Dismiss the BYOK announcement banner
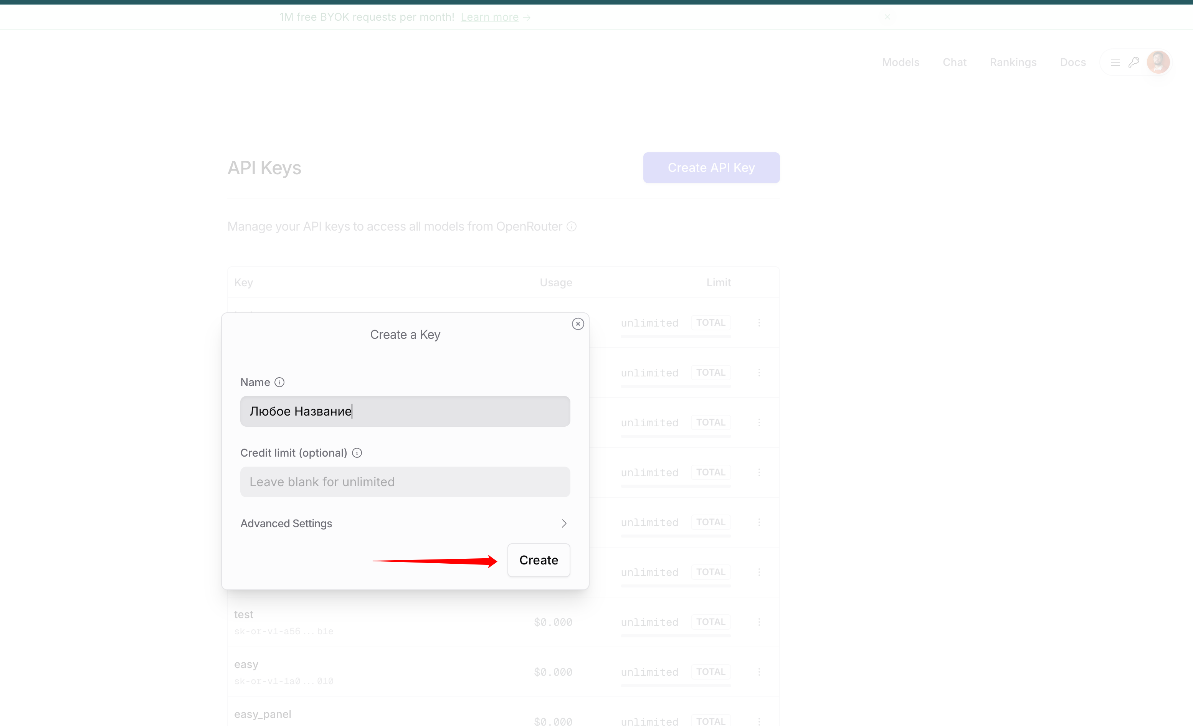The image size is (1193, 726). coord(887,17)
